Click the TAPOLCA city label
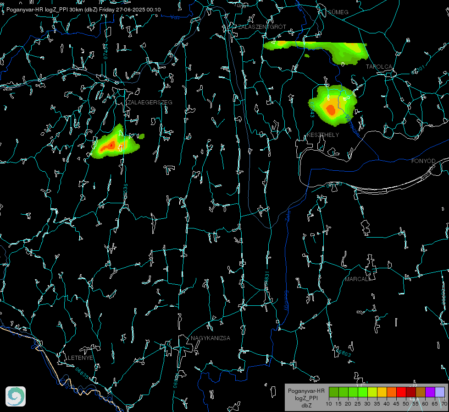Image resolution: width=449 pixels, height=412 pixels. [379, 67]
